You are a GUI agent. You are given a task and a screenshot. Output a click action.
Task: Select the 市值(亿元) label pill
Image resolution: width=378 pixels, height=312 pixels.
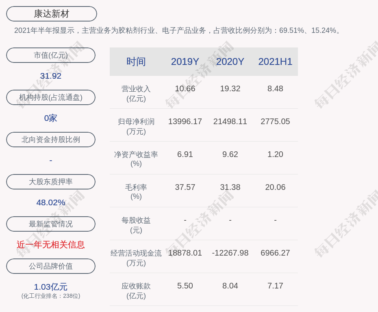(x=51, y=55)
